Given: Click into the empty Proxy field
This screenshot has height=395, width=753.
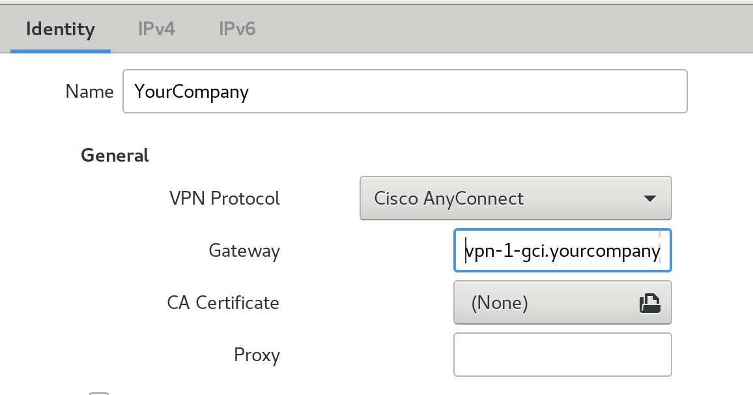Looking at the screenshot, I should pos(562,355).
